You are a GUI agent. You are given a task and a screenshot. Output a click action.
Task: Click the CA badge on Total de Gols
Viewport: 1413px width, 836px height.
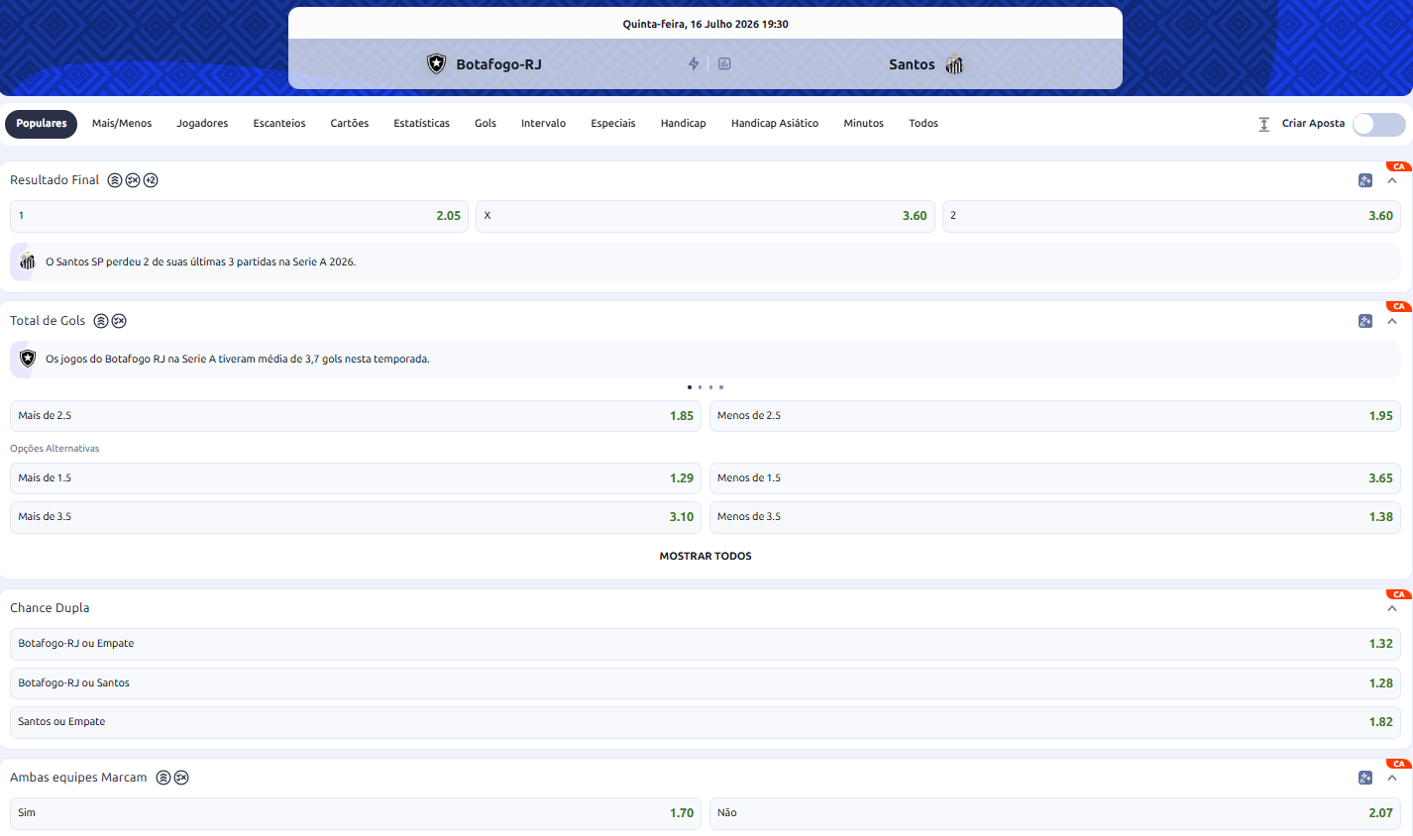pos(1399,306)
